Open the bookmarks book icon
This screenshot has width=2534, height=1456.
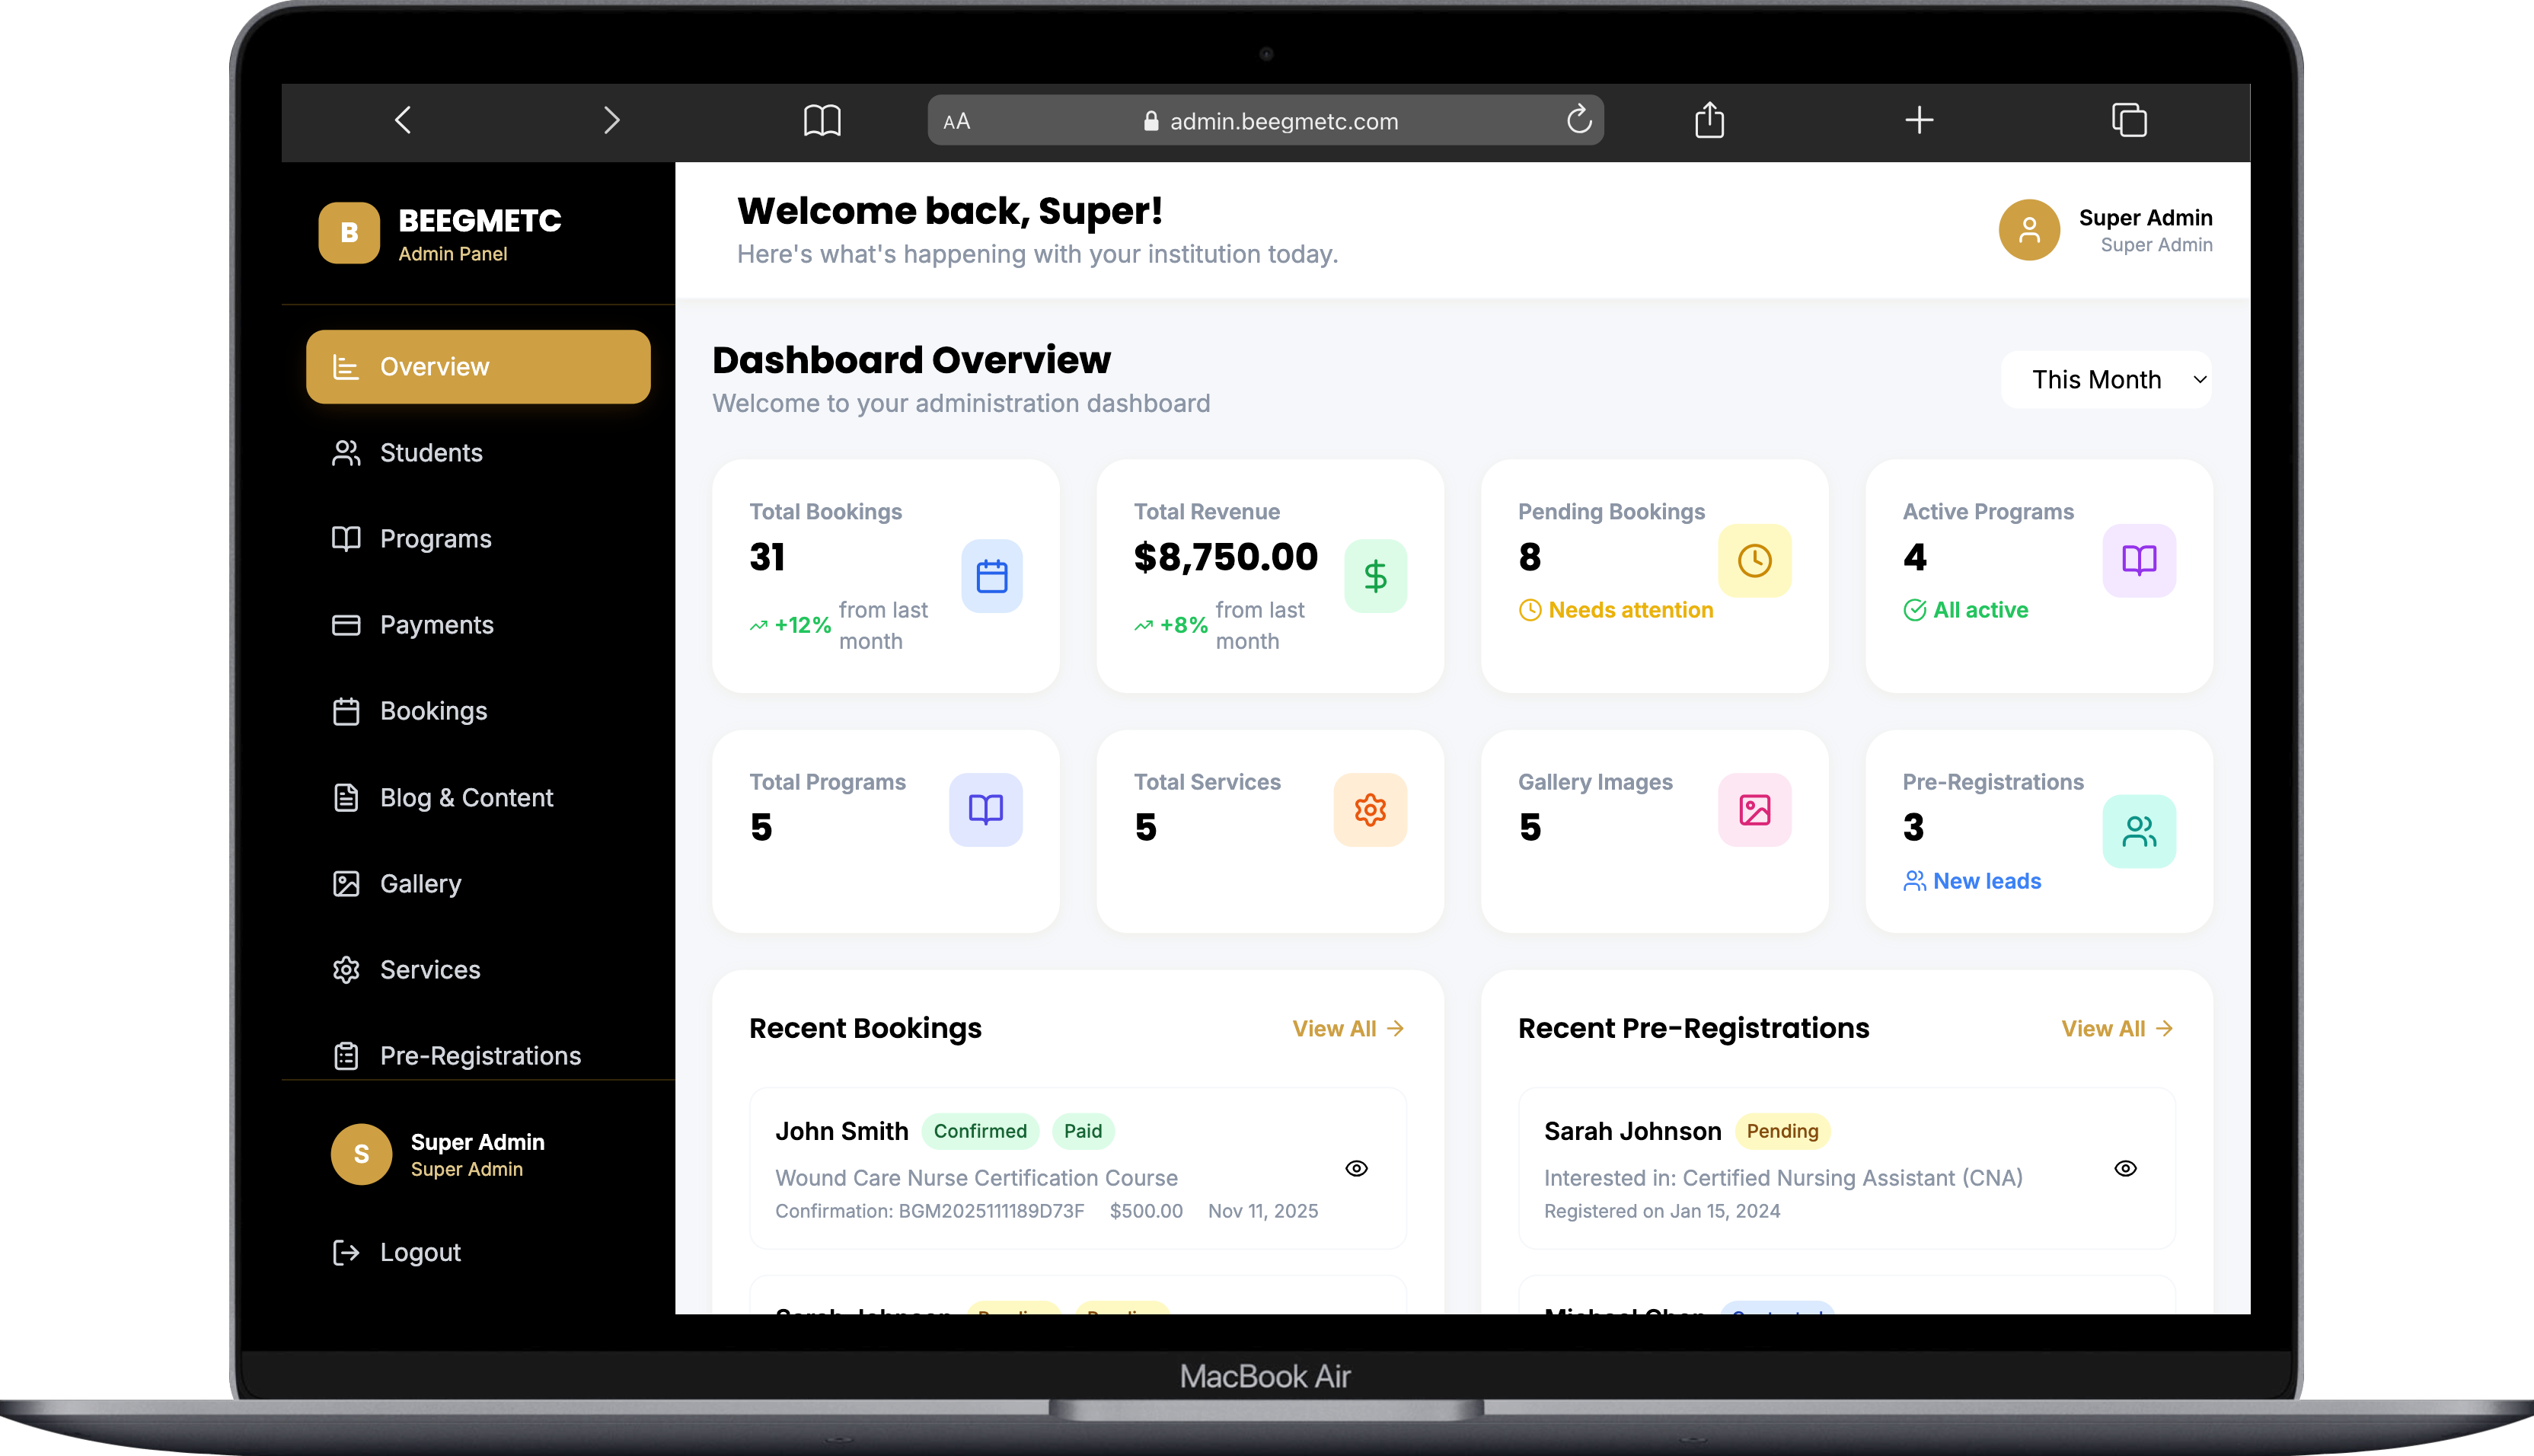pyautogui.click(x=822, y=120)
